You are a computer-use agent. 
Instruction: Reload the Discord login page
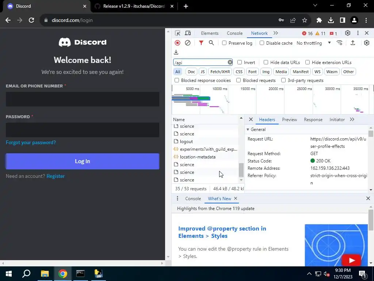pos(31,20)
